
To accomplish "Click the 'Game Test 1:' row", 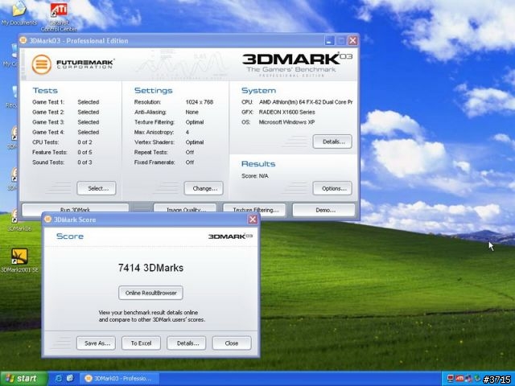I will point(66,102).
